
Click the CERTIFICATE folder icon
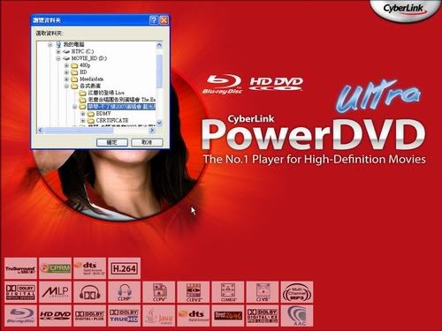click(x=91, y=121)
